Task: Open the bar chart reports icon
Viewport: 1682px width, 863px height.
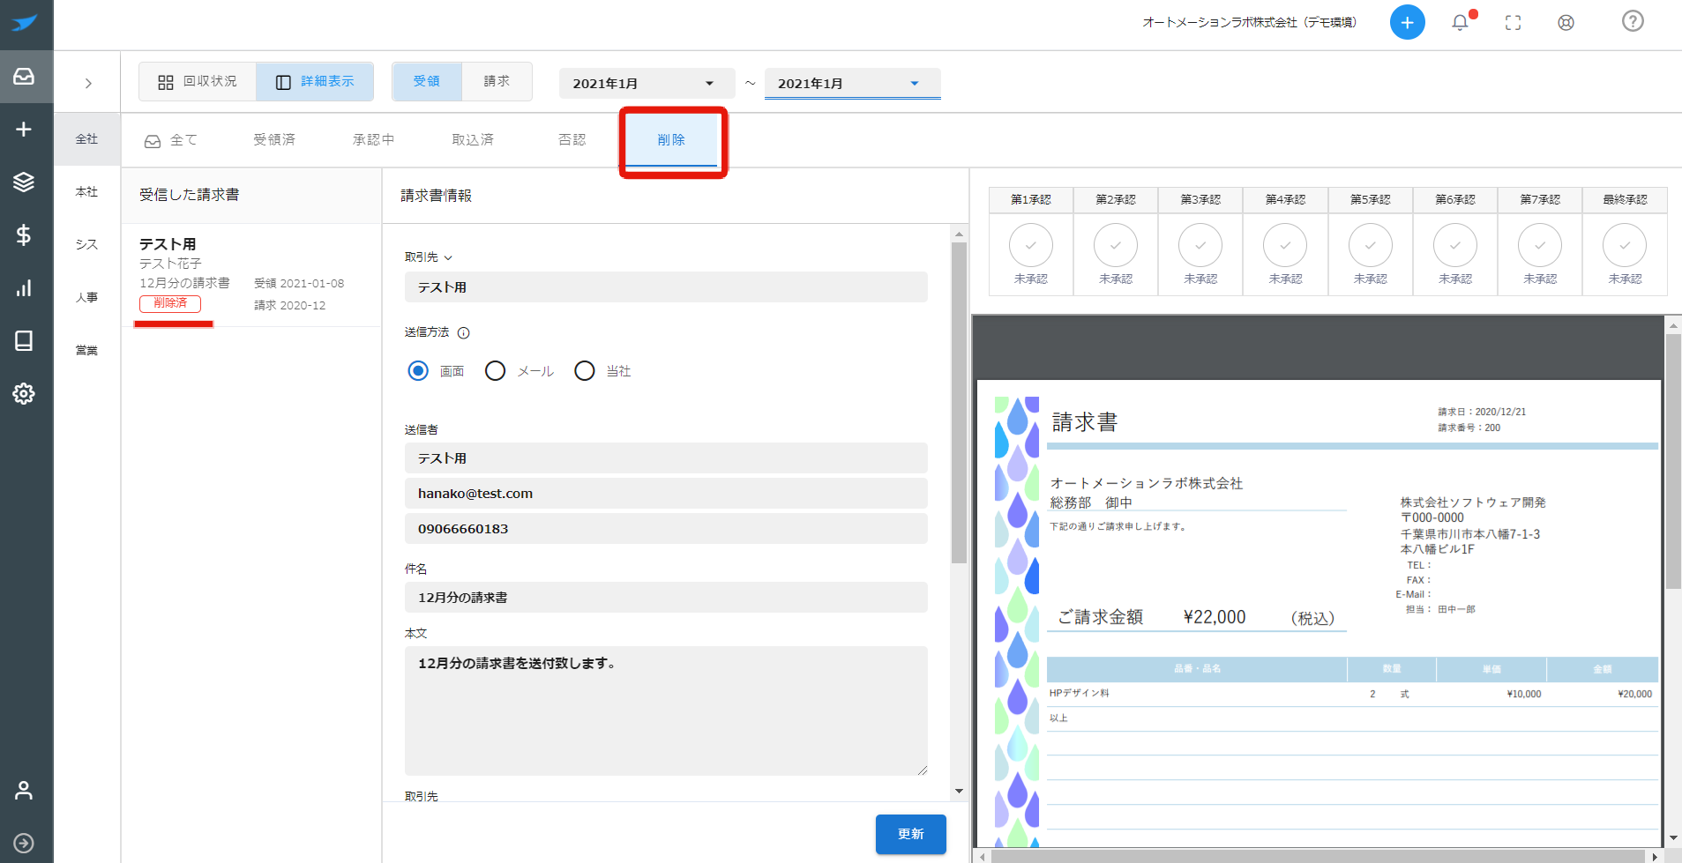Action: 24,288
